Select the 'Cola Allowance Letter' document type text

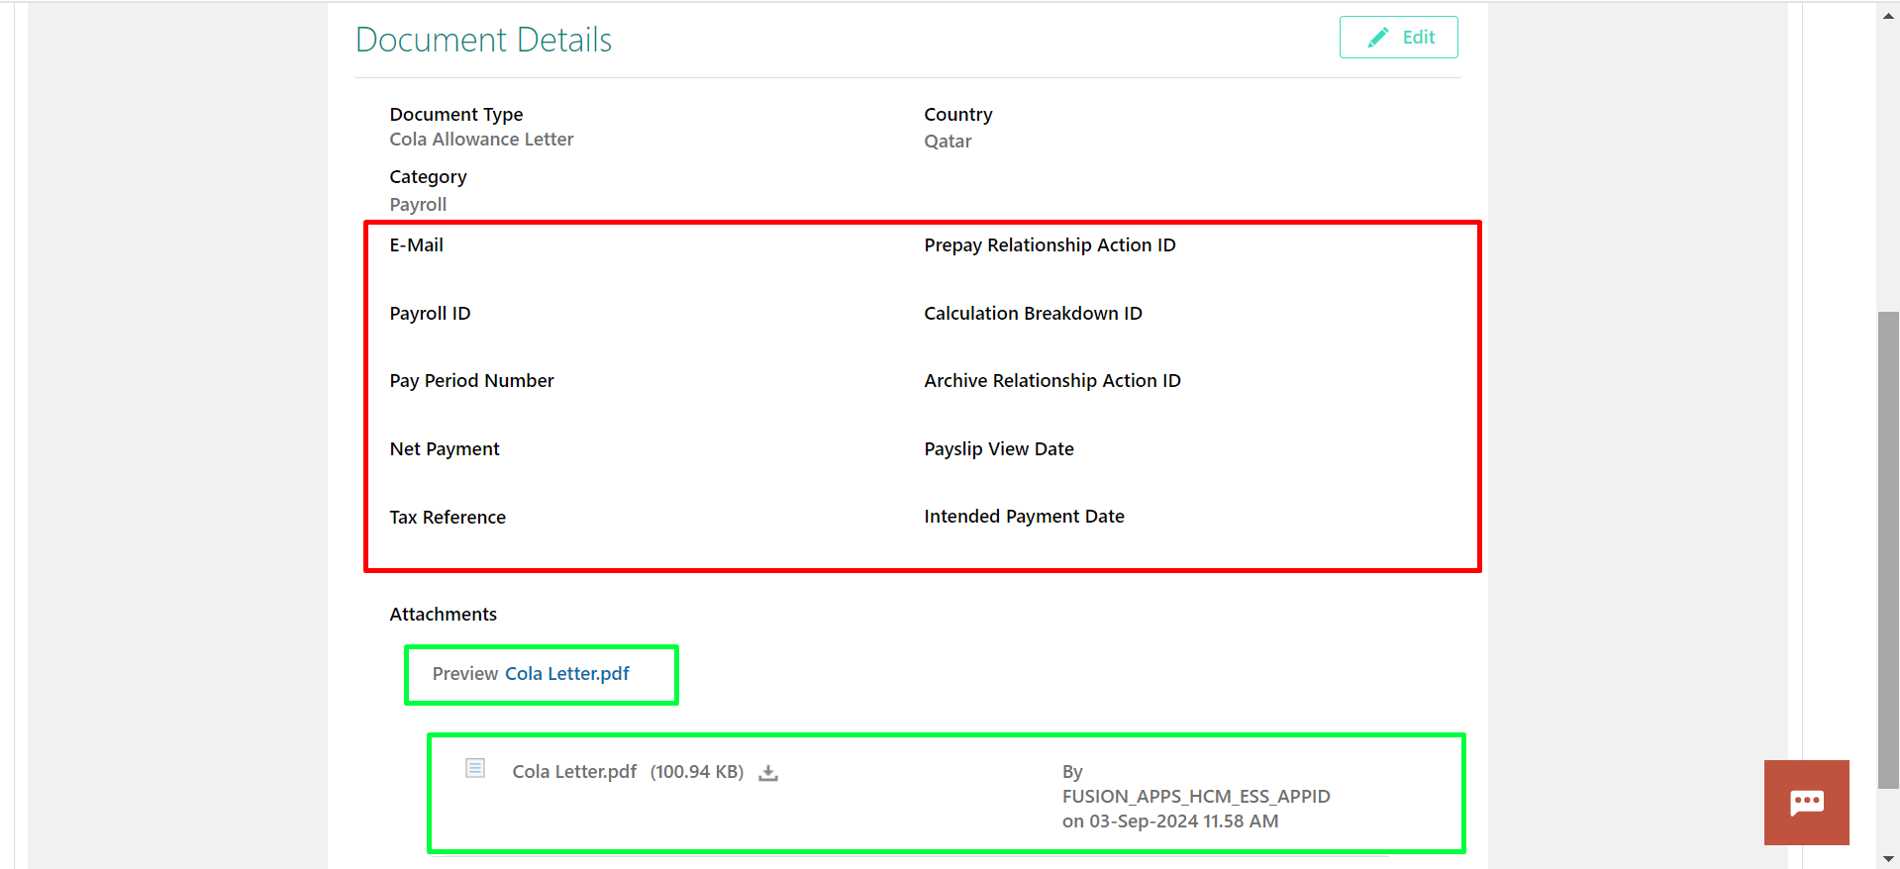[x=481, y=140]
